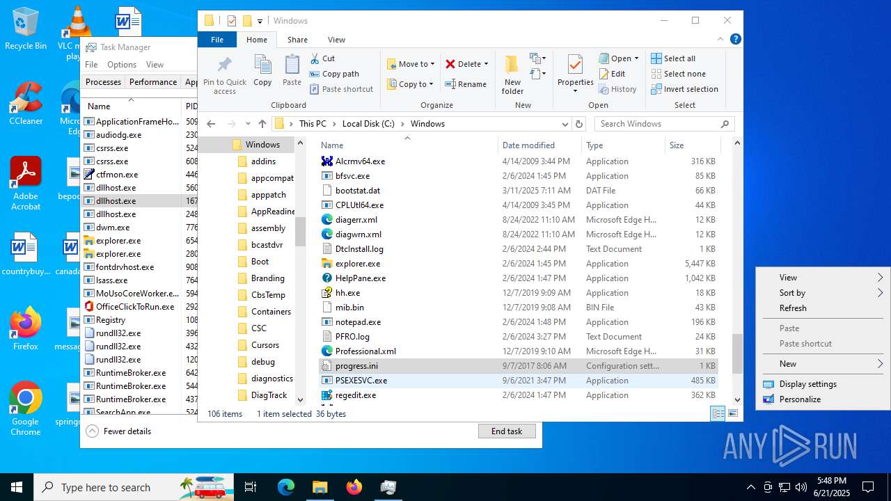Screen dimensions: 891x501
Task: Open the Performance tab in Task Manager
Action: 153,82
